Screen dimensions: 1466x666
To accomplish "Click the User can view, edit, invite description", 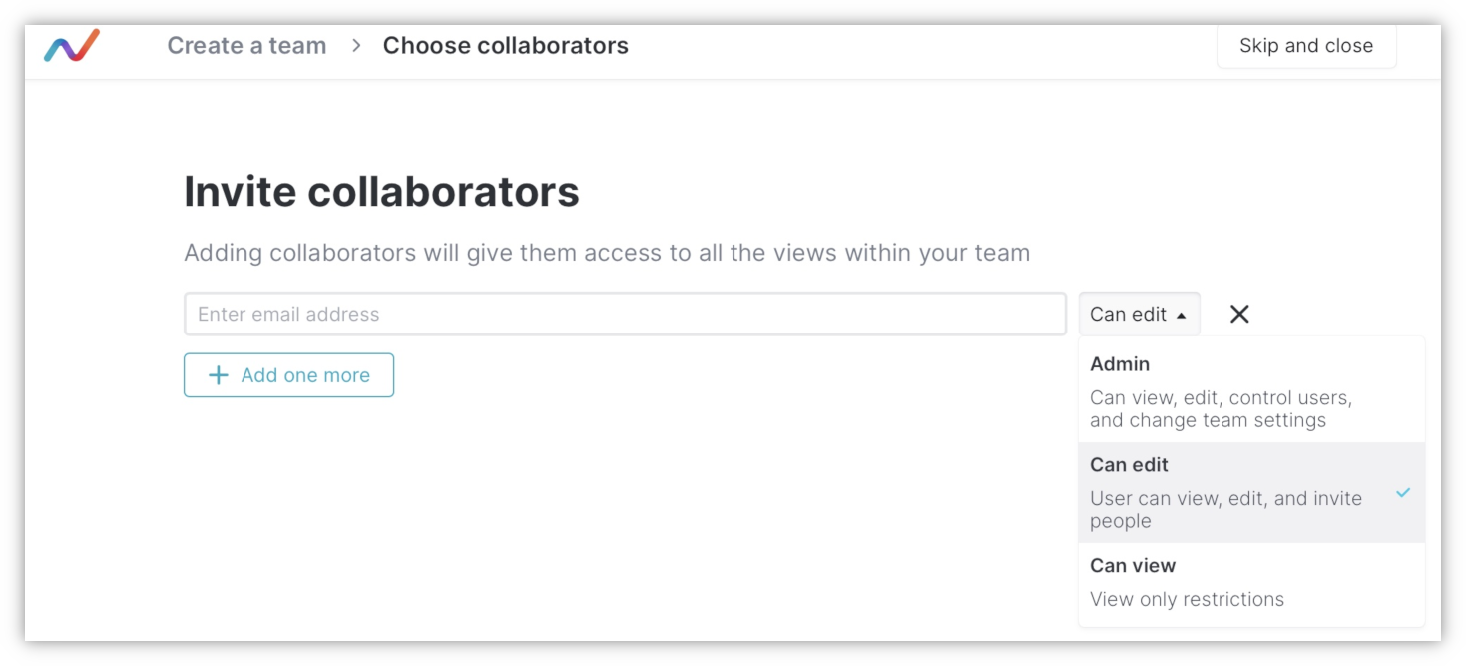I will point(1224,509).
